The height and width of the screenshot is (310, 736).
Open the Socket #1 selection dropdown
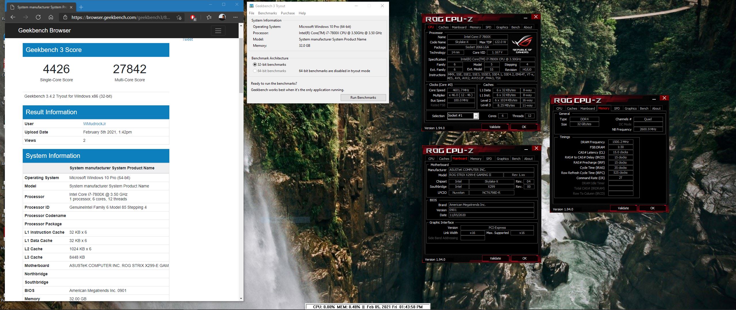coord(463,116)
